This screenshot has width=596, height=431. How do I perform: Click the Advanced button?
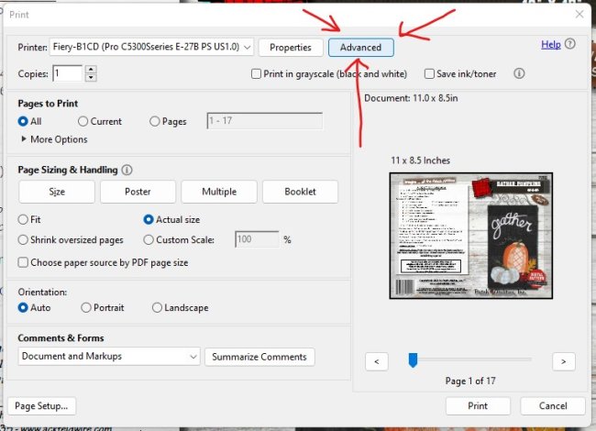point(360,48)
